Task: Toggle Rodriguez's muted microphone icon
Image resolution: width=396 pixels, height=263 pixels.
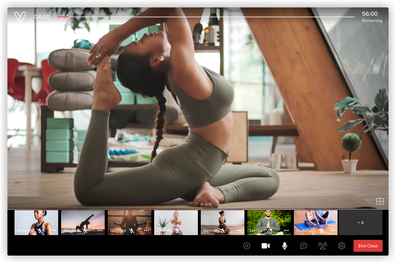Action: point(321,231)
